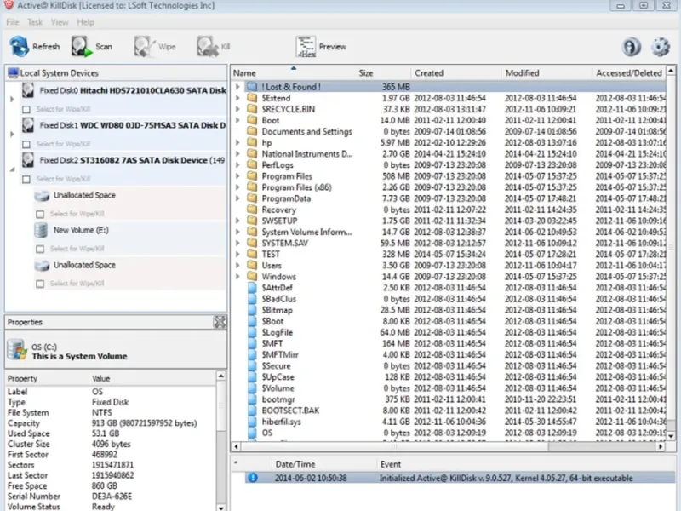Check Select for Wipe/Kill under Fixed Disk1
The width and height of the screenshot is (681, 511).
pos(26,144)
